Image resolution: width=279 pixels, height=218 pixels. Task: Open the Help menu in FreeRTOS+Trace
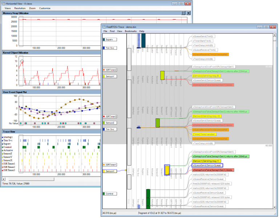pyautogui.click(x=142, y=31)
